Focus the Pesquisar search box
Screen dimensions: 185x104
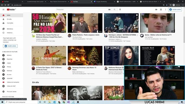click(82, 10)
